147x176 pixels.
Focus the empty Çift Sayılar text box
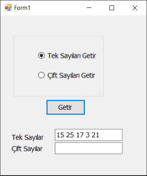[x=89, y=148]
